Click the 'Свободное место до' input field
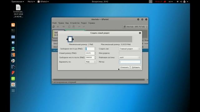Viewport: 200px width, 112px height. [90, 49]
